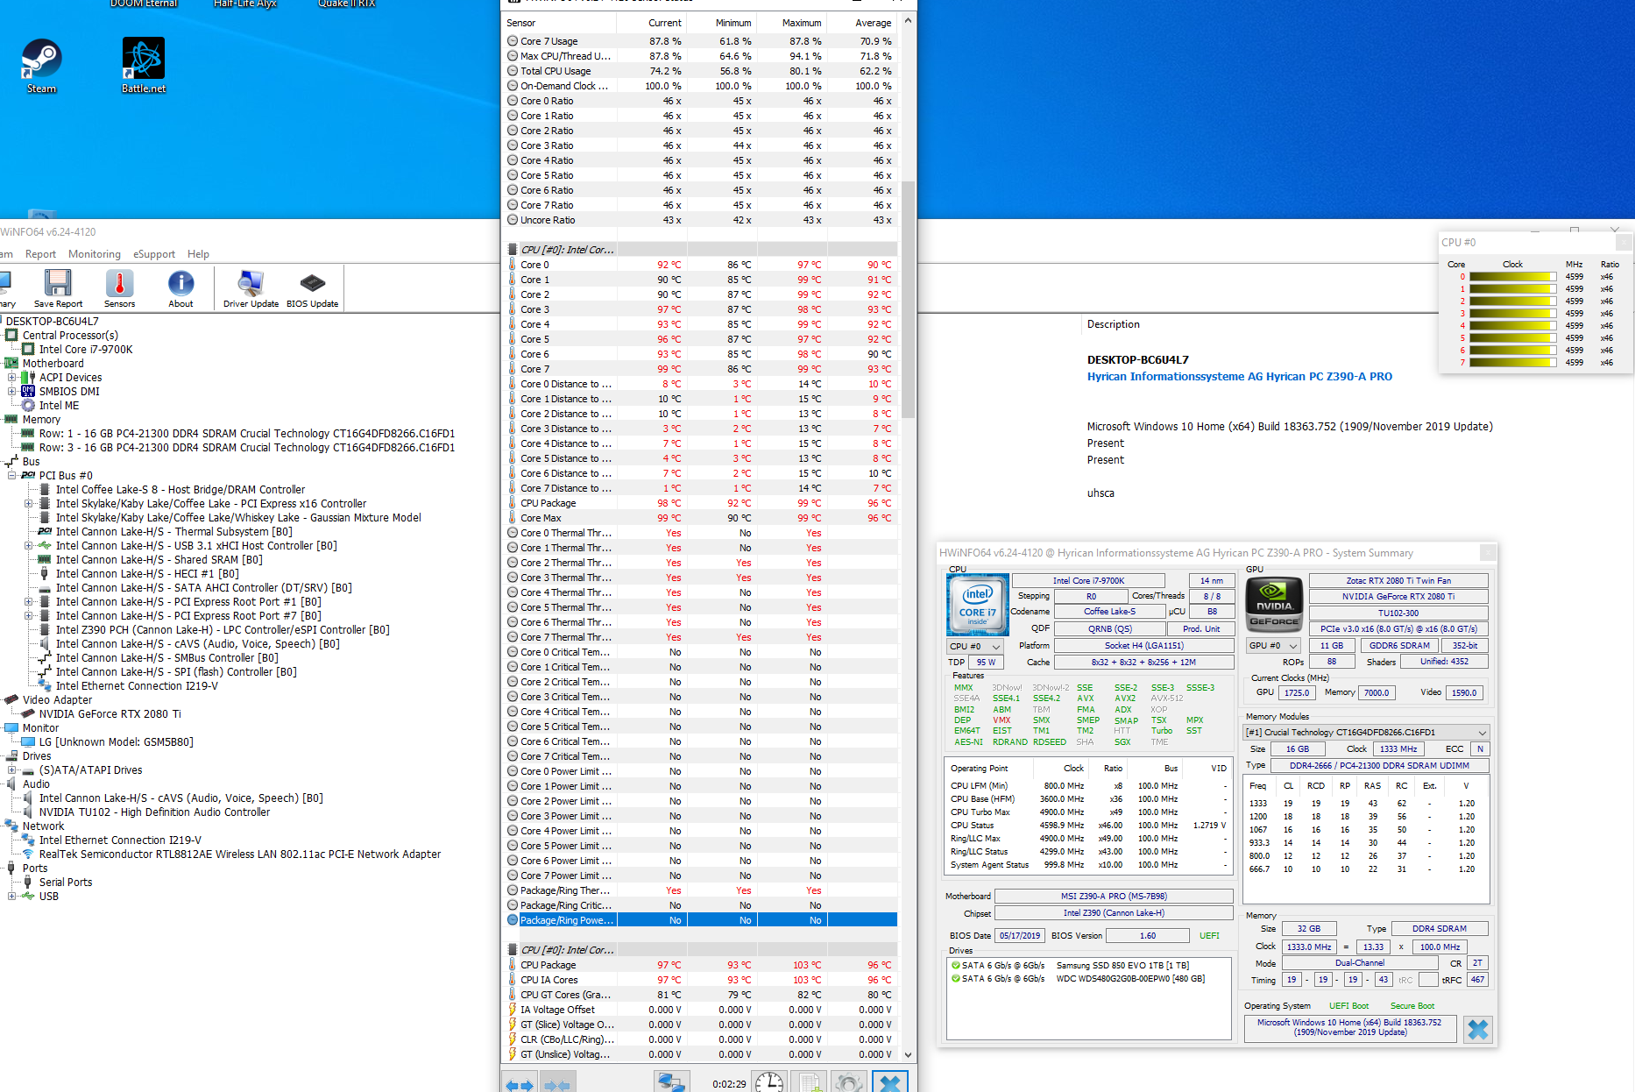Select Intel Ethernet Connection I219-V under Network
Screen dimensions: 1635x1092
(120, 840)
